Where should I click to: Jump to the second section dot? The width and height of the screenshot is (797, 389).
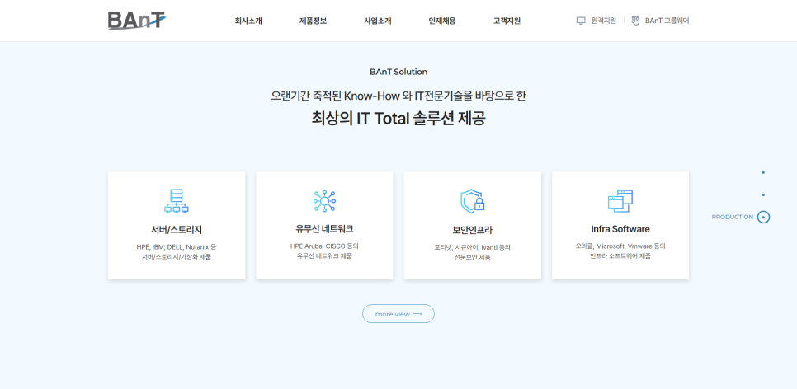click(763, 195)
